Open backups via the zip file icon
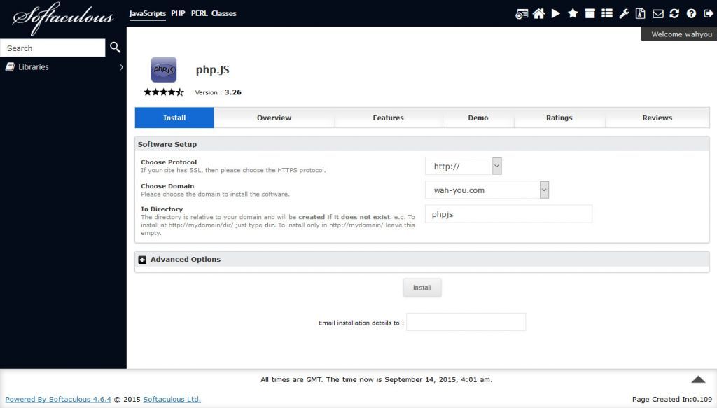The image size is (717, 408). 640,13
